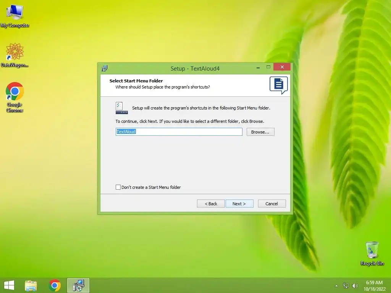Open the Recycle Bin
Screen dimensions: 391x293
[372, 253]
